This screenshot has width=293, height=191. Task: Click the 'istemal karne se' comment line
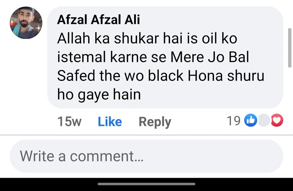pyautogui.click(x=153, y=57)
